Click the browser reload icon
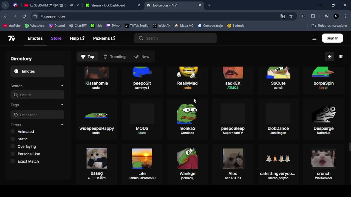 (x=24, y=16)
